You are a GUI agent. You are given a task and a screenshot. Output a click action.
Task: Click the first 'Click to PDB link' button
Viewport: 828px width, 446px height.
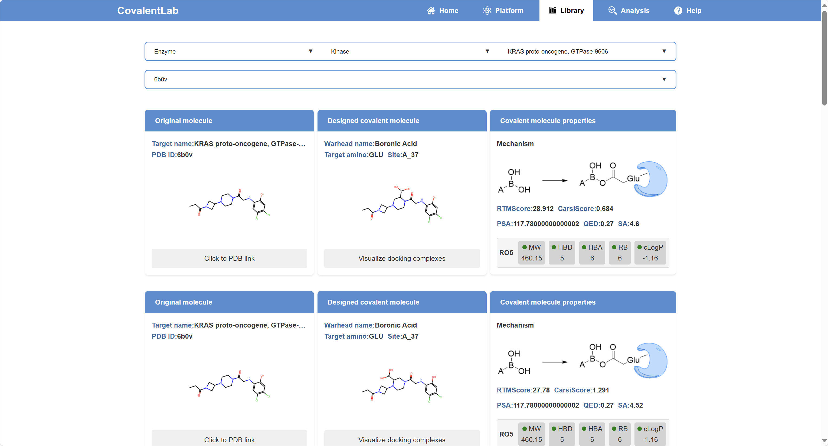229,258
